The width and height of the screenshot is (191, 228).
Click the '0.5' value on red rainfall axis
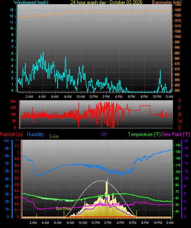[x=17, y=184]
